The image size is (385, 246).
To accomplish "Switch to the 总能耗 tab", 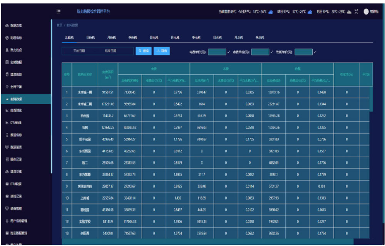I will [69, 38].
